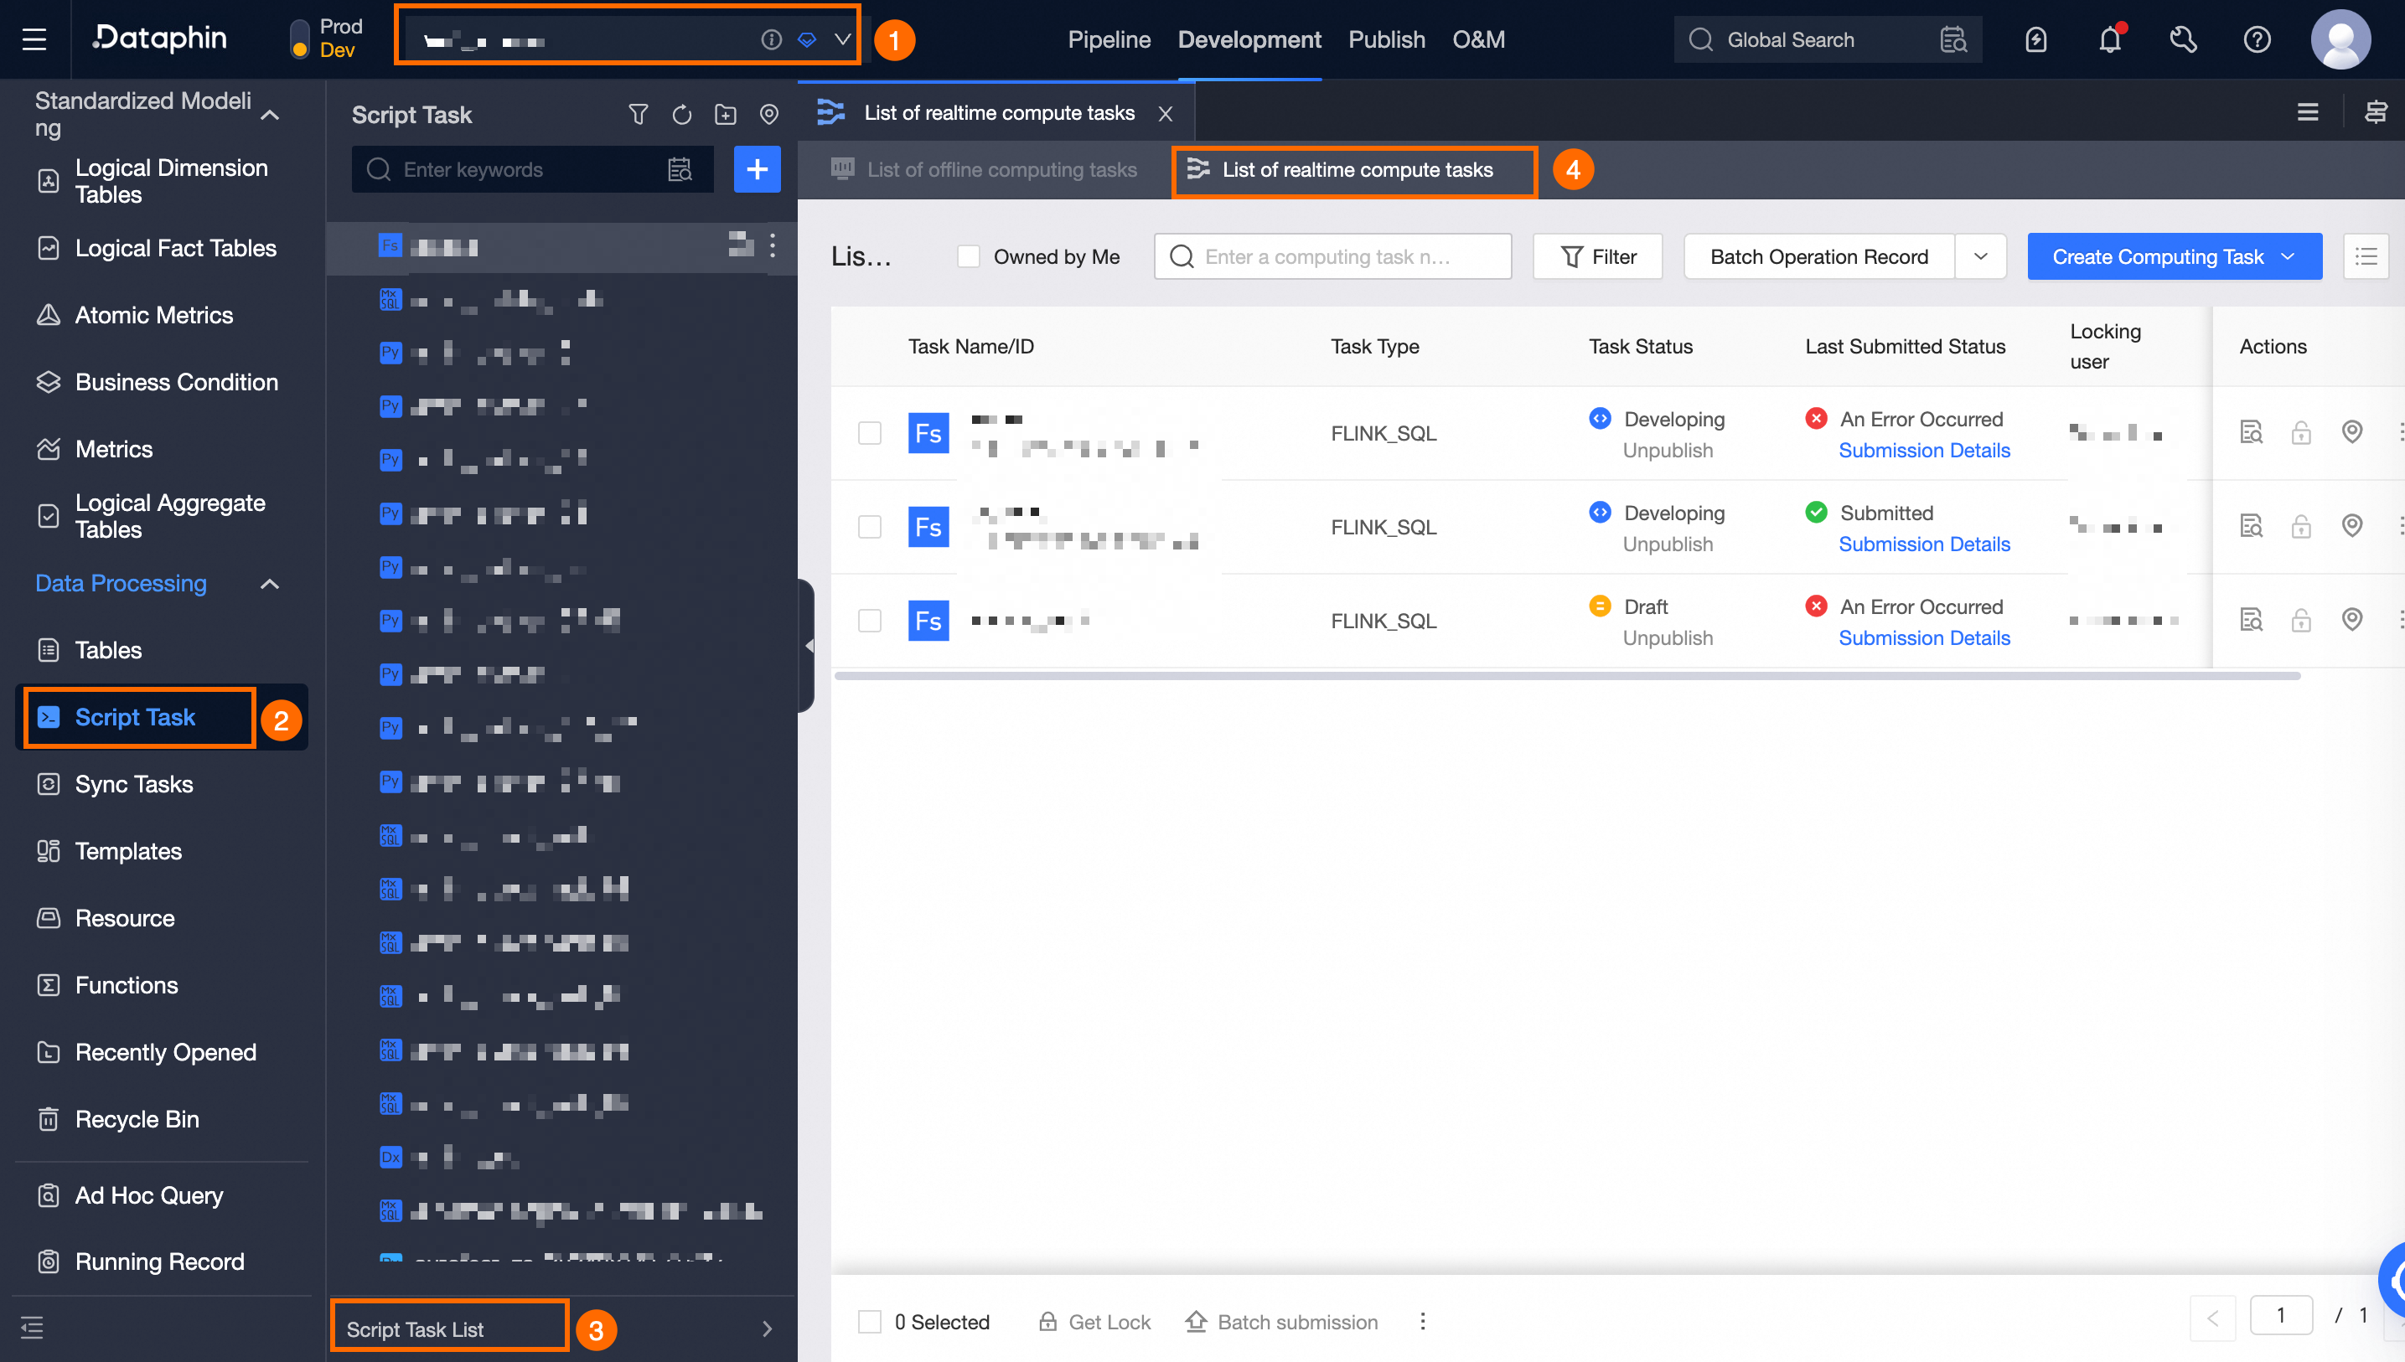The height and width of the screenshot is (1362, 2405).
Task: Open the hamburger menu at top left
Action: tap(34, 39)
